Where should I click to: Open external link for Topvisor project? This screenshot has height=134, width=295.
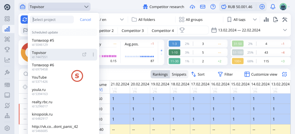(84, 55)
